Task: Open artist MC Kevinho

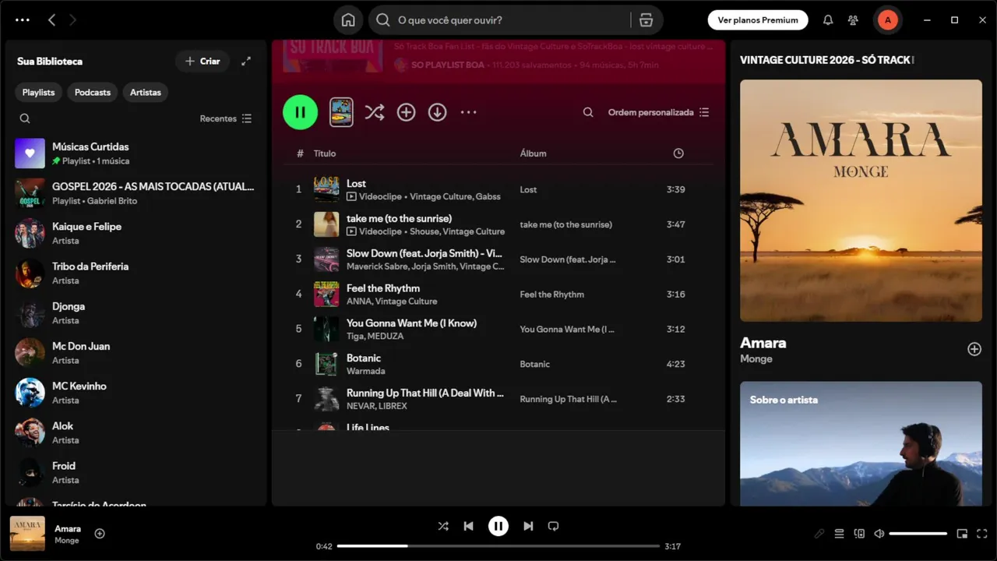Action: [x=136, y=393]
